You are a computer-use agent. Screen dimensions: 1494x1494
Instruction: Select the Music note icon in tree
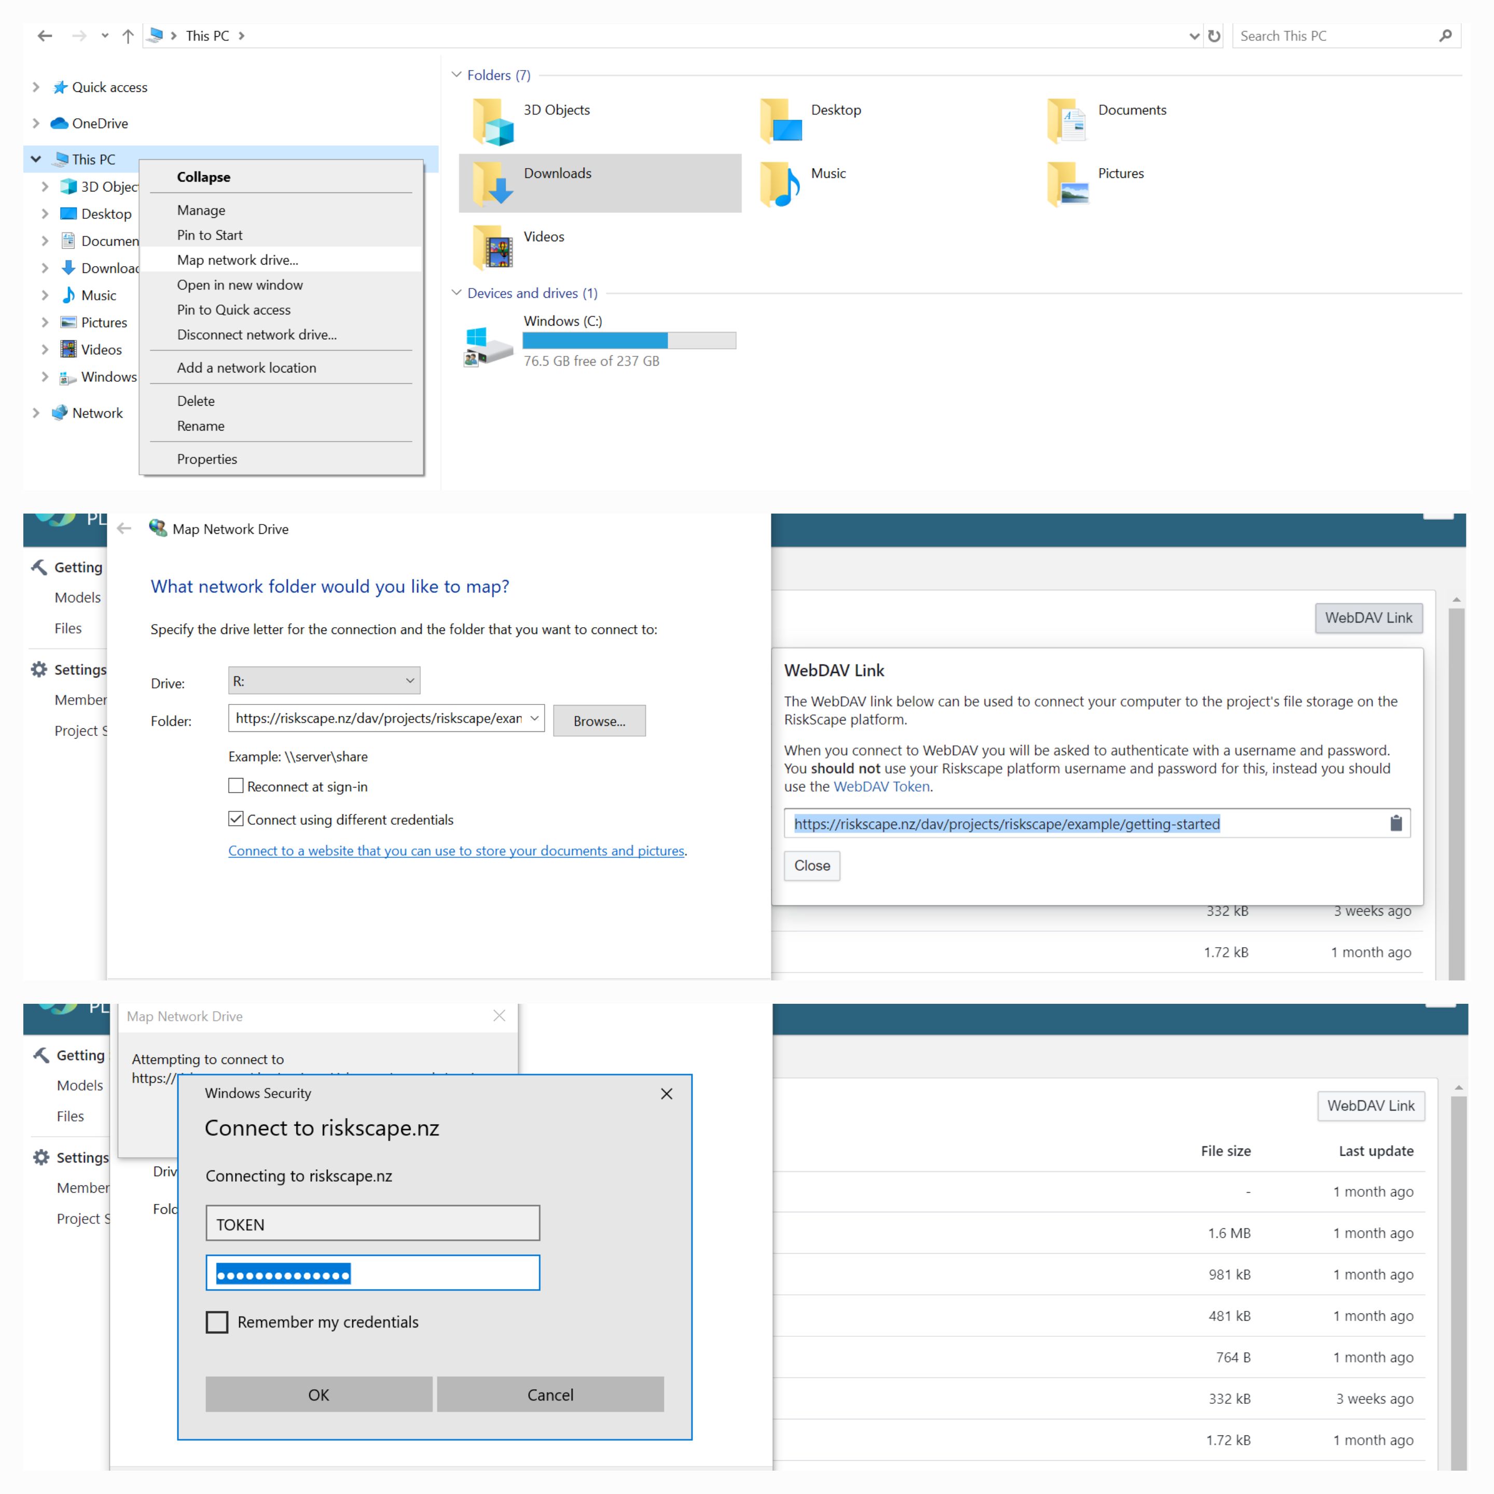pos(69,295)
